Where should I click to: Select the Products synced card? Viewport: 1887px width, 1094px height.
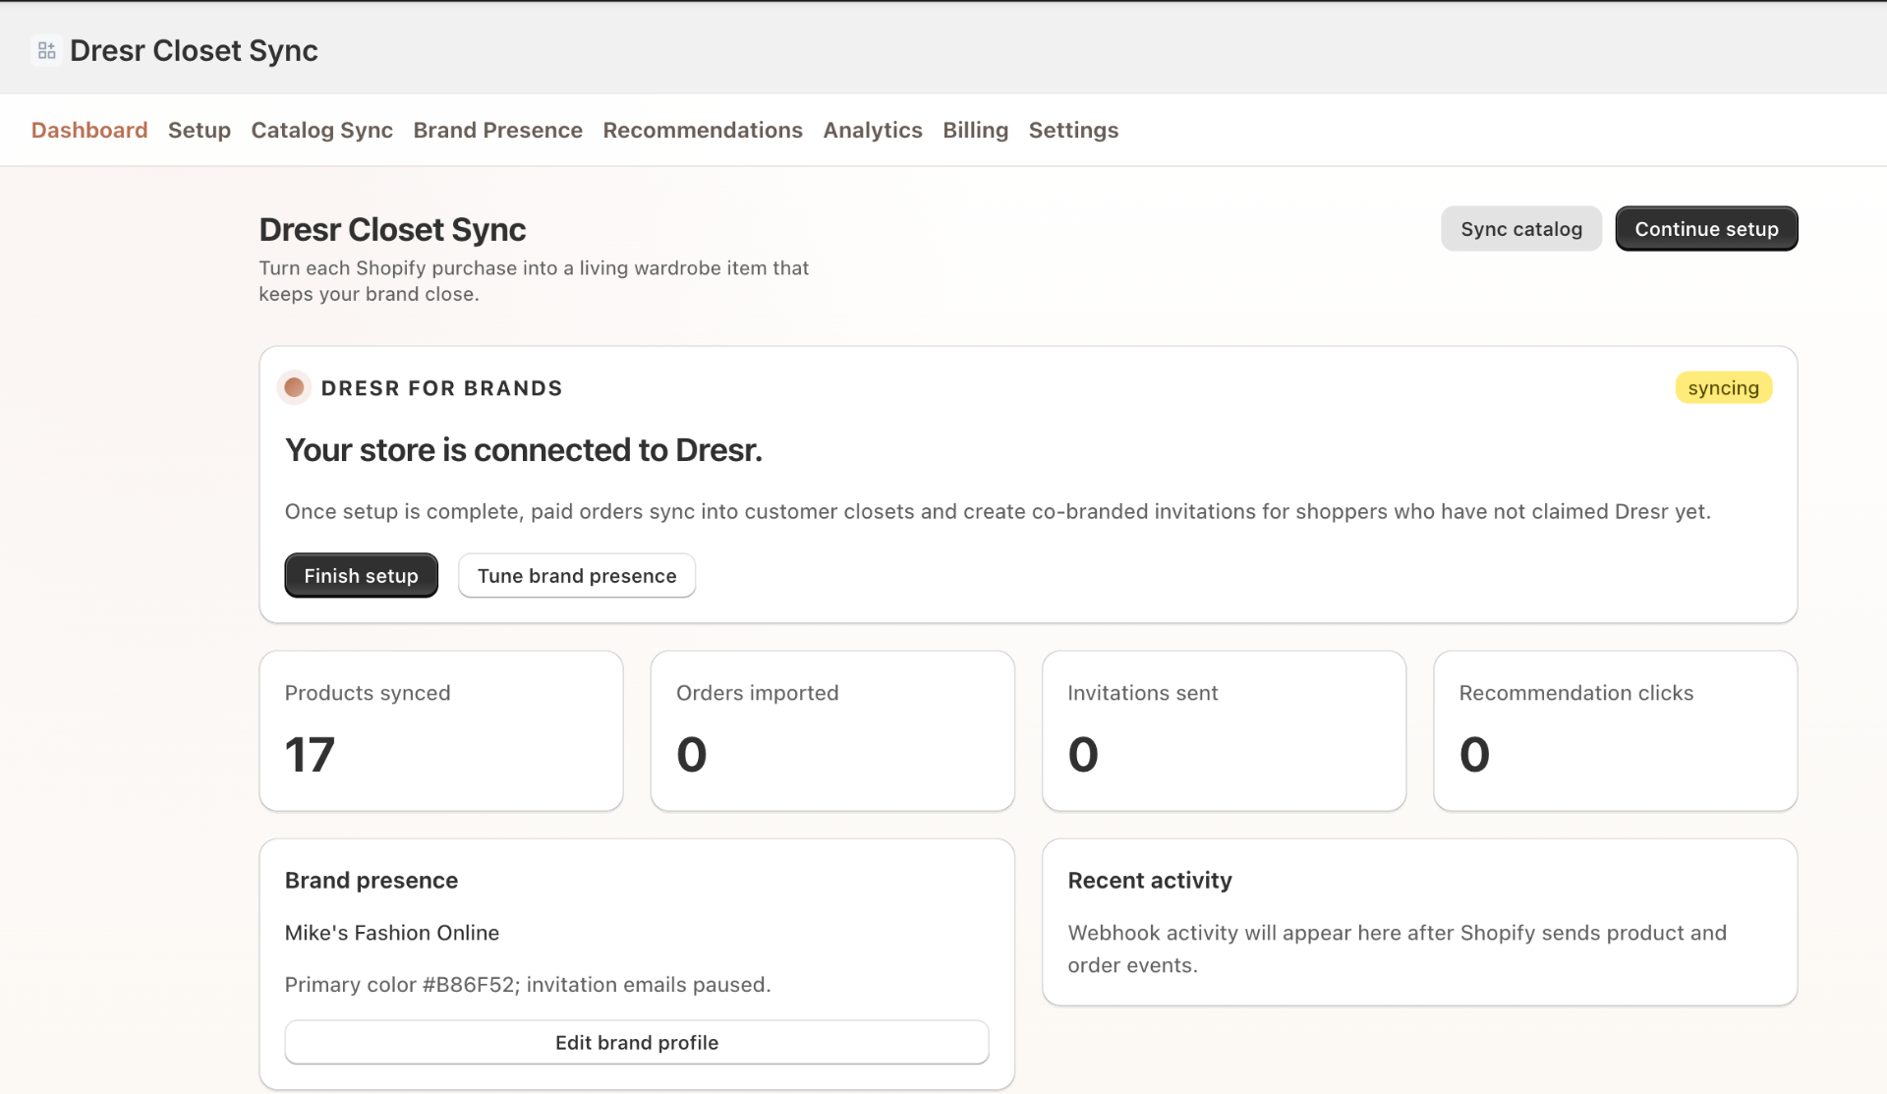(441, 731)
